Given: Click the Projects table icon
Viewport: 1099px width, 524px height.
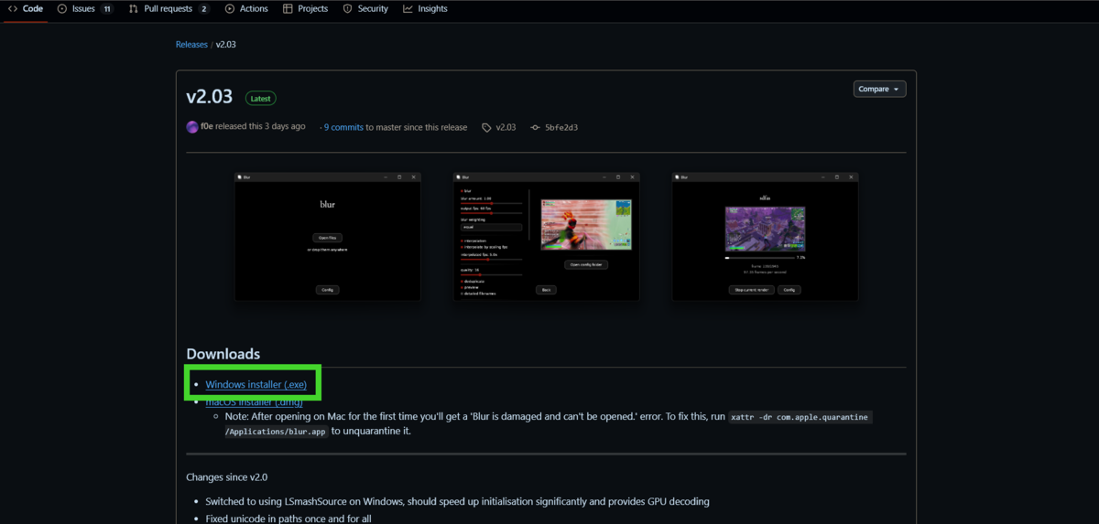Looking at the screenshot, I should [x=288, y=9].
